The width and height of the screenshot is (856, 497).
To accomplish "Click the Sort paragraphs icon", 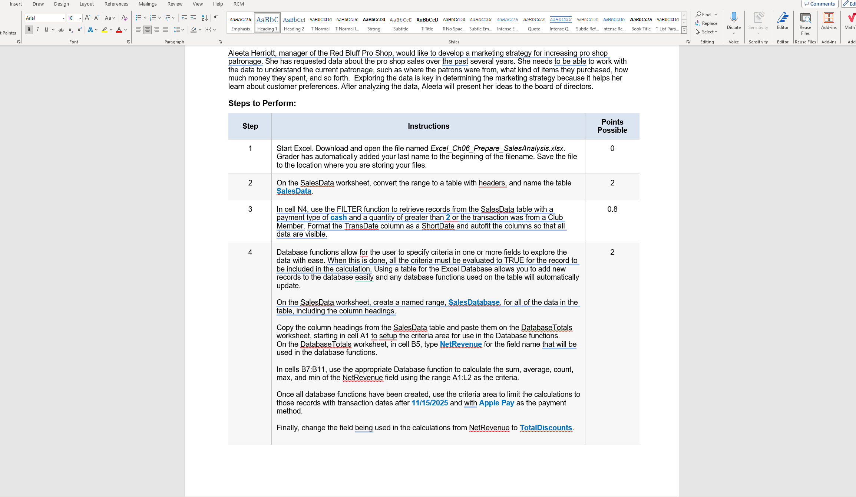I will coord(204,18).
